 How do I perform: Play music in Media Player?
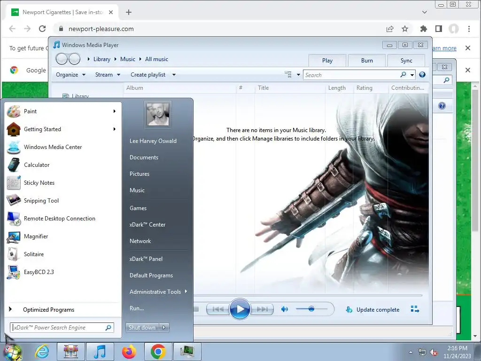click(240, 309)
